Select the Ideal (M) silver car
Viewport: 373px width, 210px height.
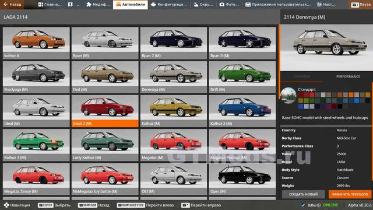click(x=36, y=111)
